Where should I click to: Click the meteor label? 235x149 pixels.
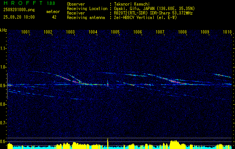tap(53, 12)
